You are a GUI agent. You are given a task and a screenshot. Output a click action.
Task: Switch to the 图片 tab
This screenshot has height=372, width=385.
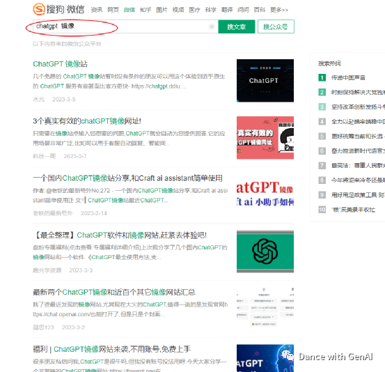(162, 10)
